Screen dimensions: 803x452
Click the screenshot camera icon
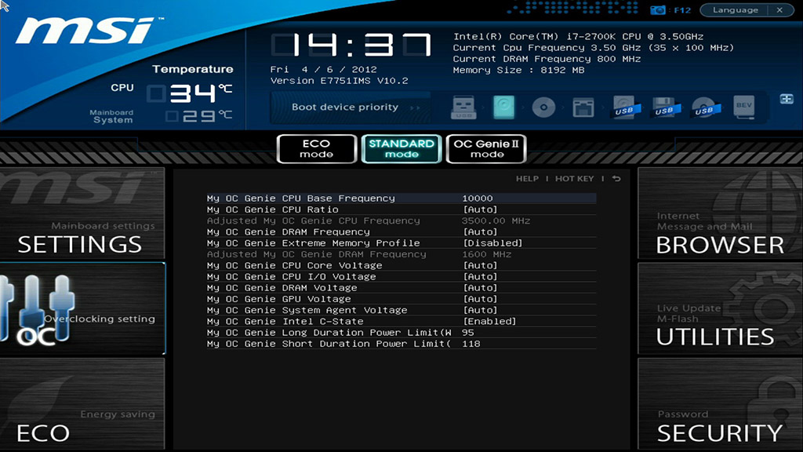click(658, 10)
